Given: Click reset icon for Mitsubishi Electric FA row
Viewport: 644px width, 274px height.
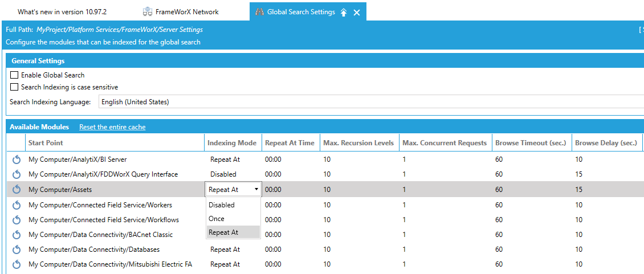Looking at the screenshot, I should coord(17,264).
